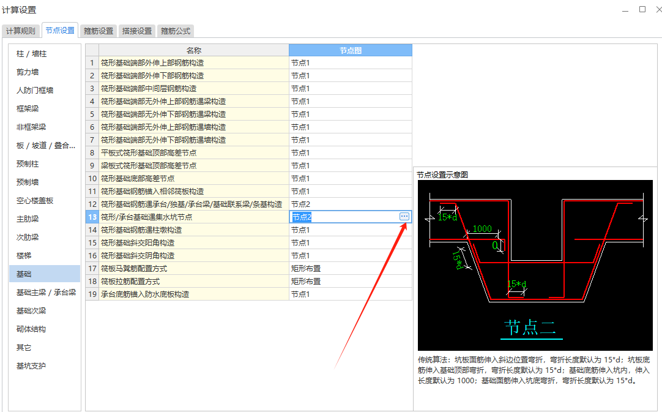Select row 筏形基础端部无外伸上部钢筋遇梁构造
The image size is (662, 412).
click(x=194, y=102)
